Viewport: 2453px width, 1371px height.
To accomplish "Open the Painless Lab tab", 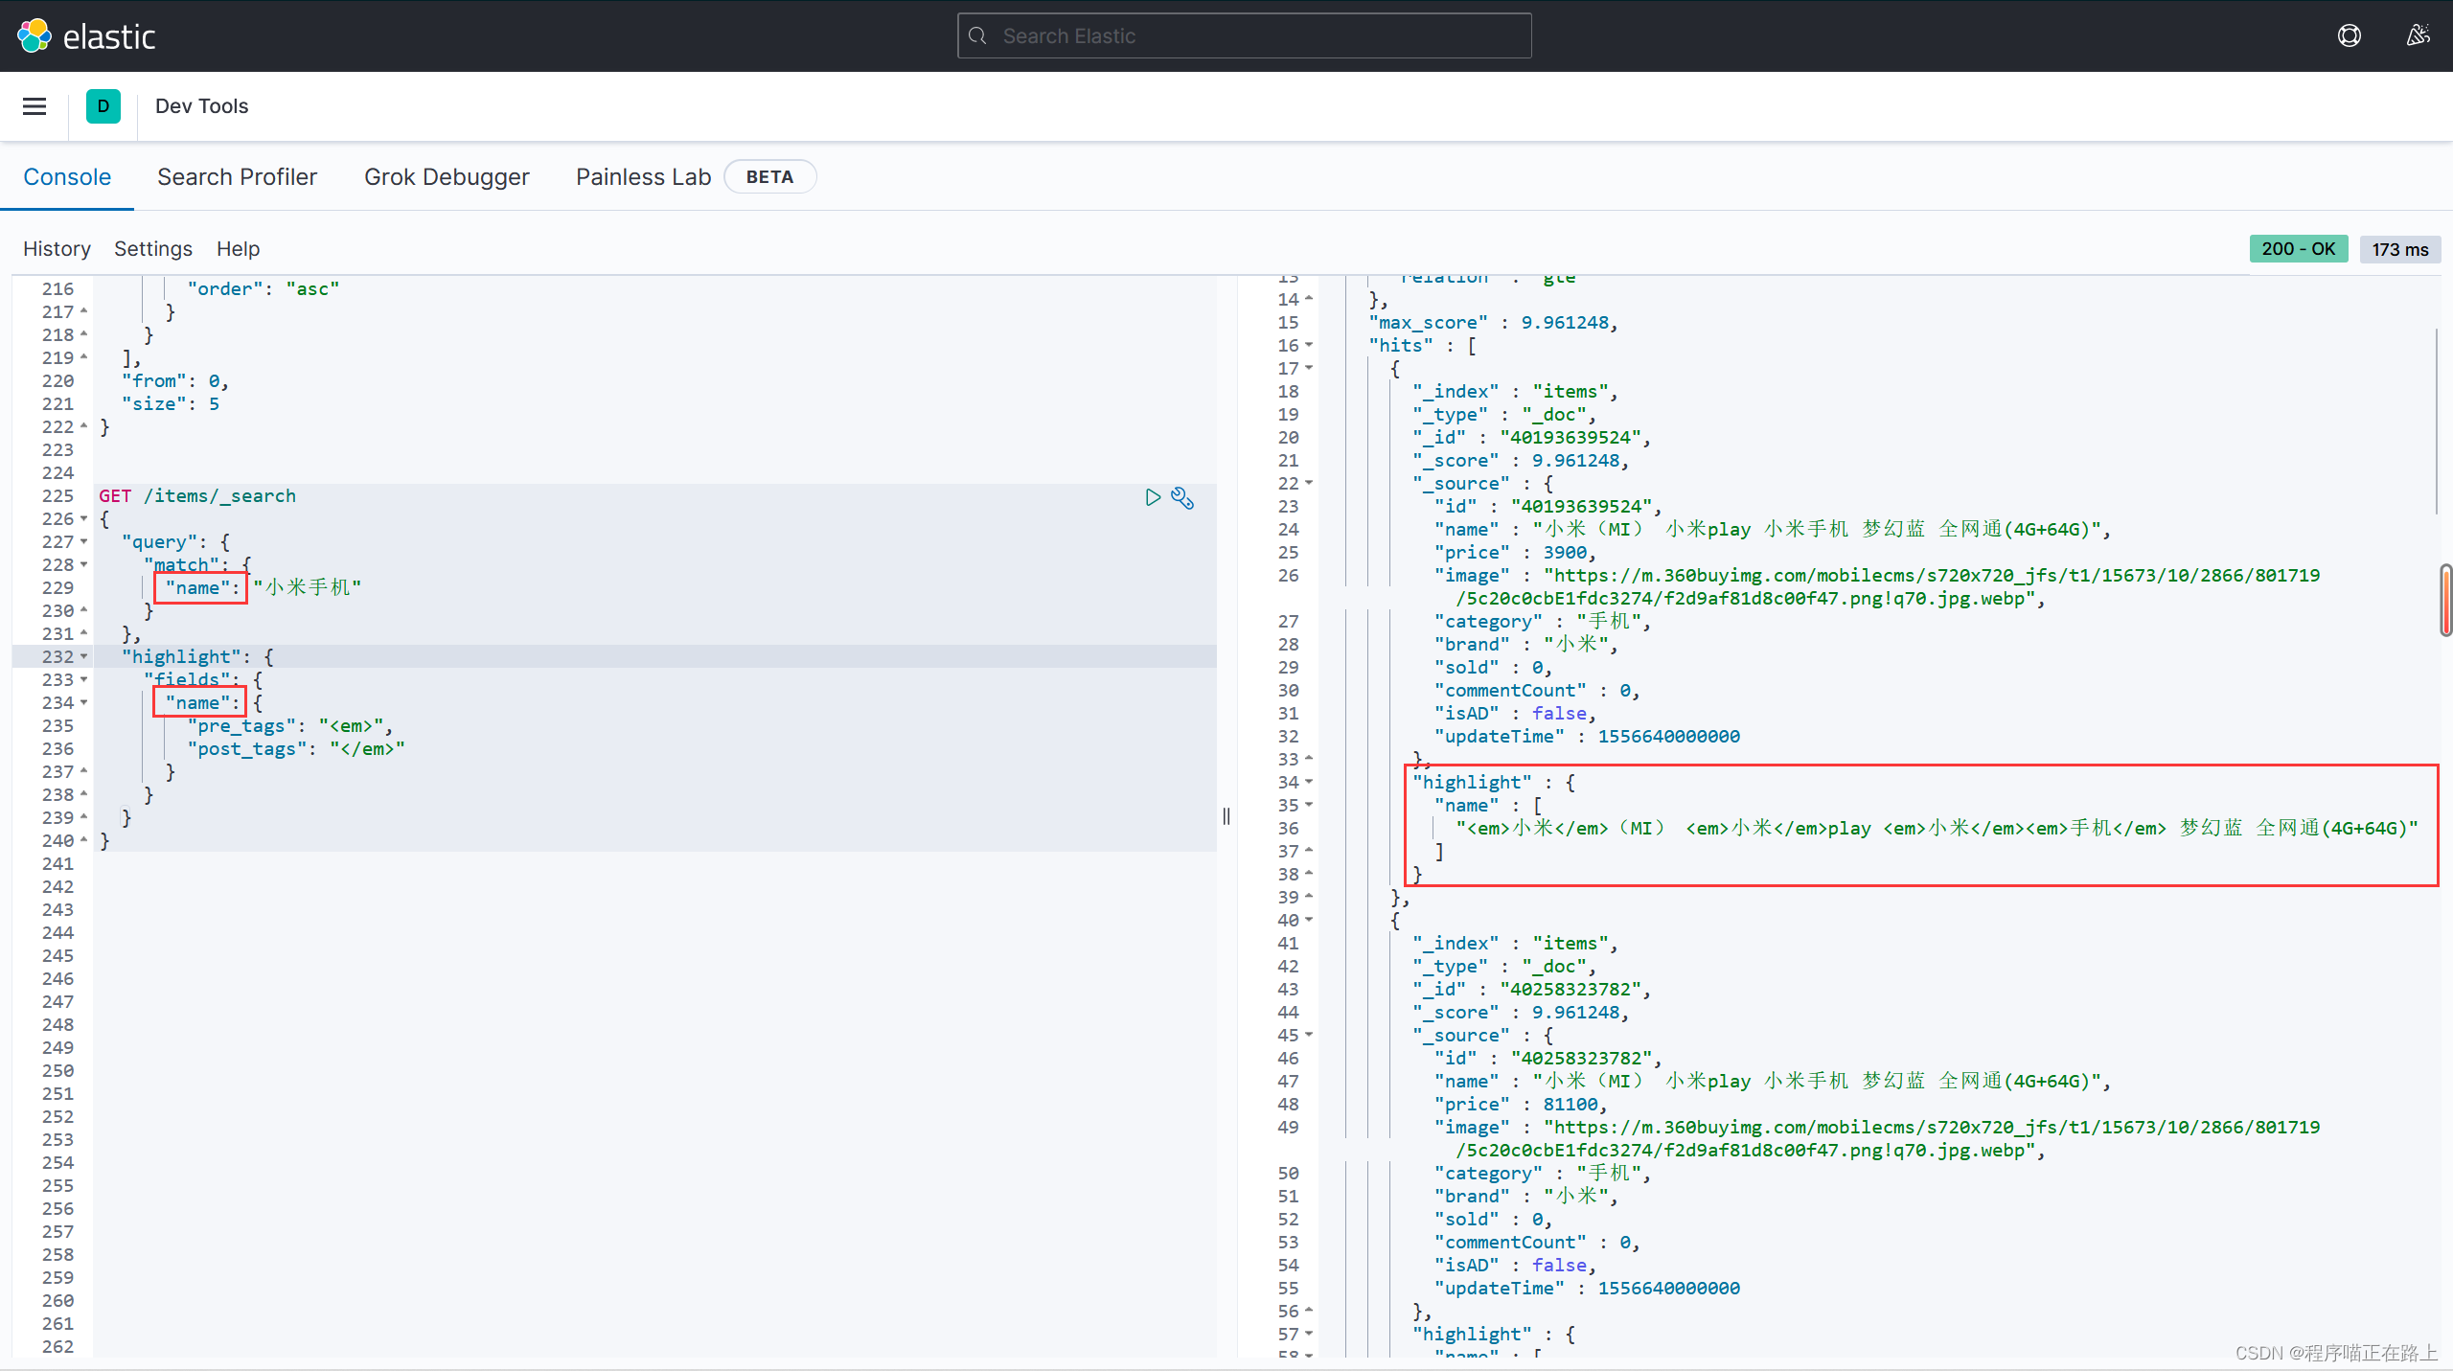I will point(643,177).
